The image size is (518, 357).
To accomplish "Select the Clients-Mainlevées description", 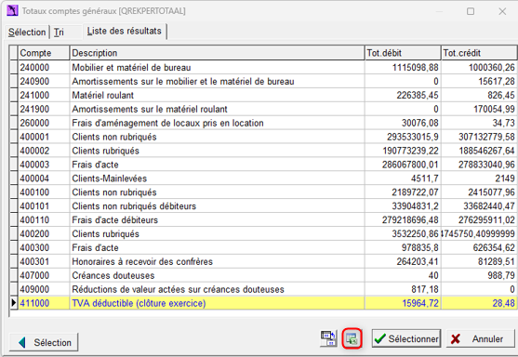I will click(x=217, y=178).
